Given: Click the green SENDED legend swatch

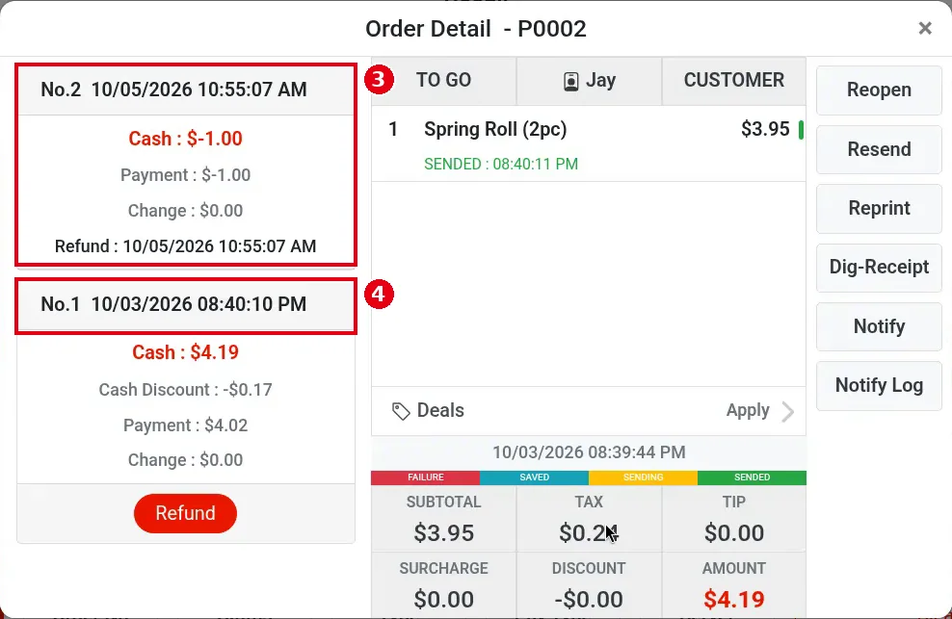Looking at the screenshot, I should click(x=752, y=477).
